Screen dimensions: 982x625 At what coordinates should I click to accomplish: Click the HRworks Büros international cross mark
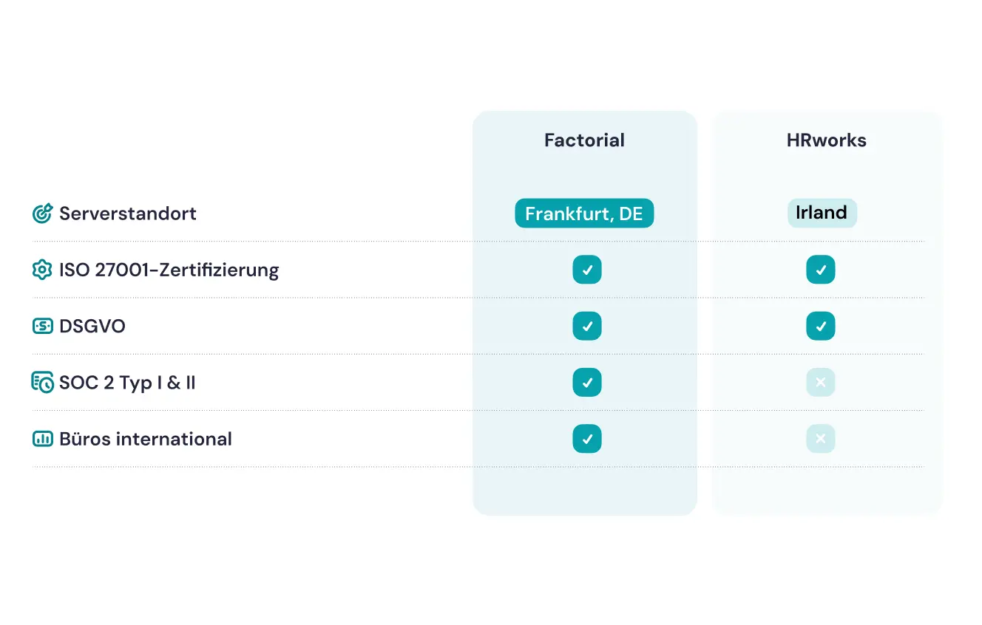point(821,439)
